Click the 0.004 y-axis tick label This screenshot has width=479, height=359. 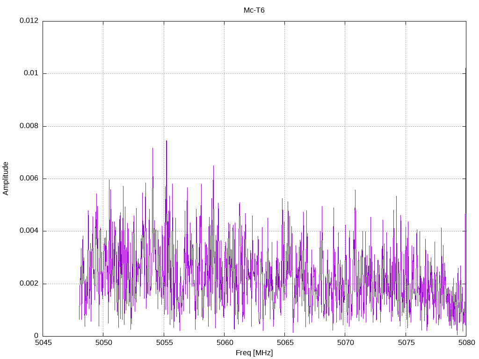point(29,231)
